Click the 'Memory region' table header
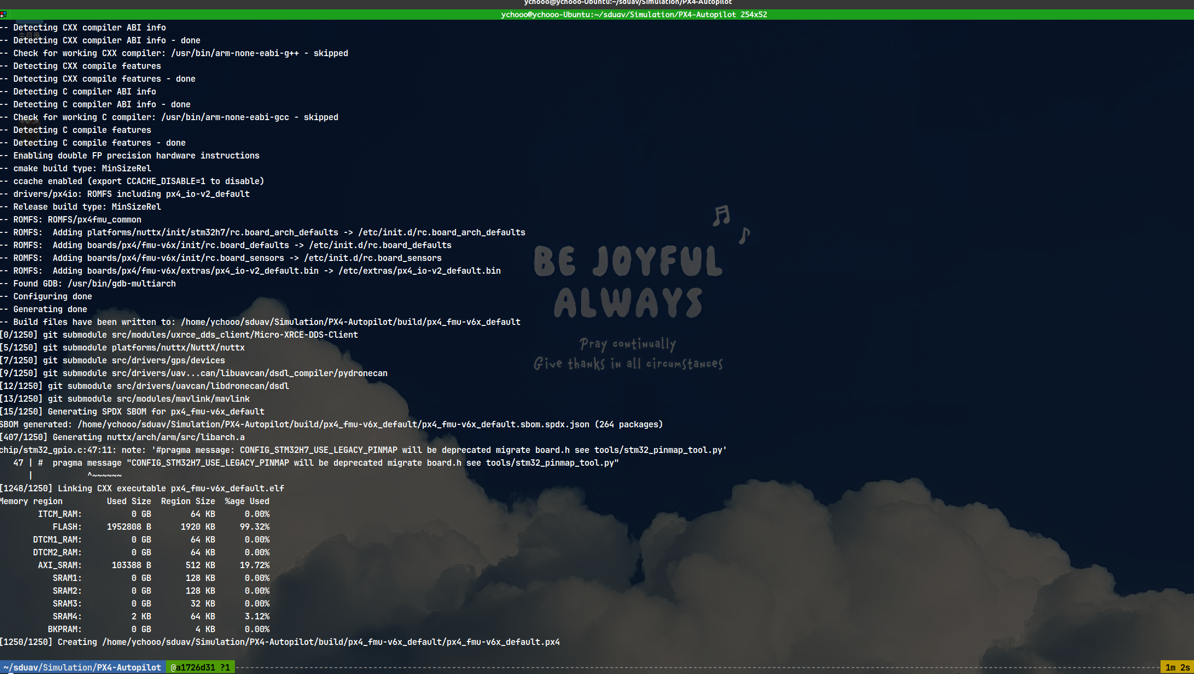This screenshot has height=674, width=1194. click(32, 501)
